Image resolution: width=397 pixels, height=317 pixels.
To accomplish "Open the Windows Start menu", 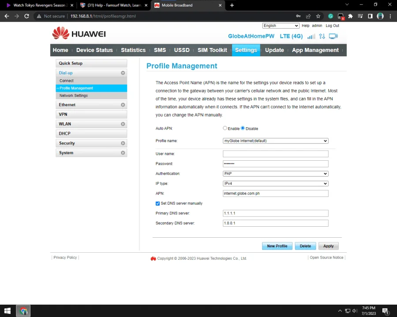I will [x=7, y=311].
